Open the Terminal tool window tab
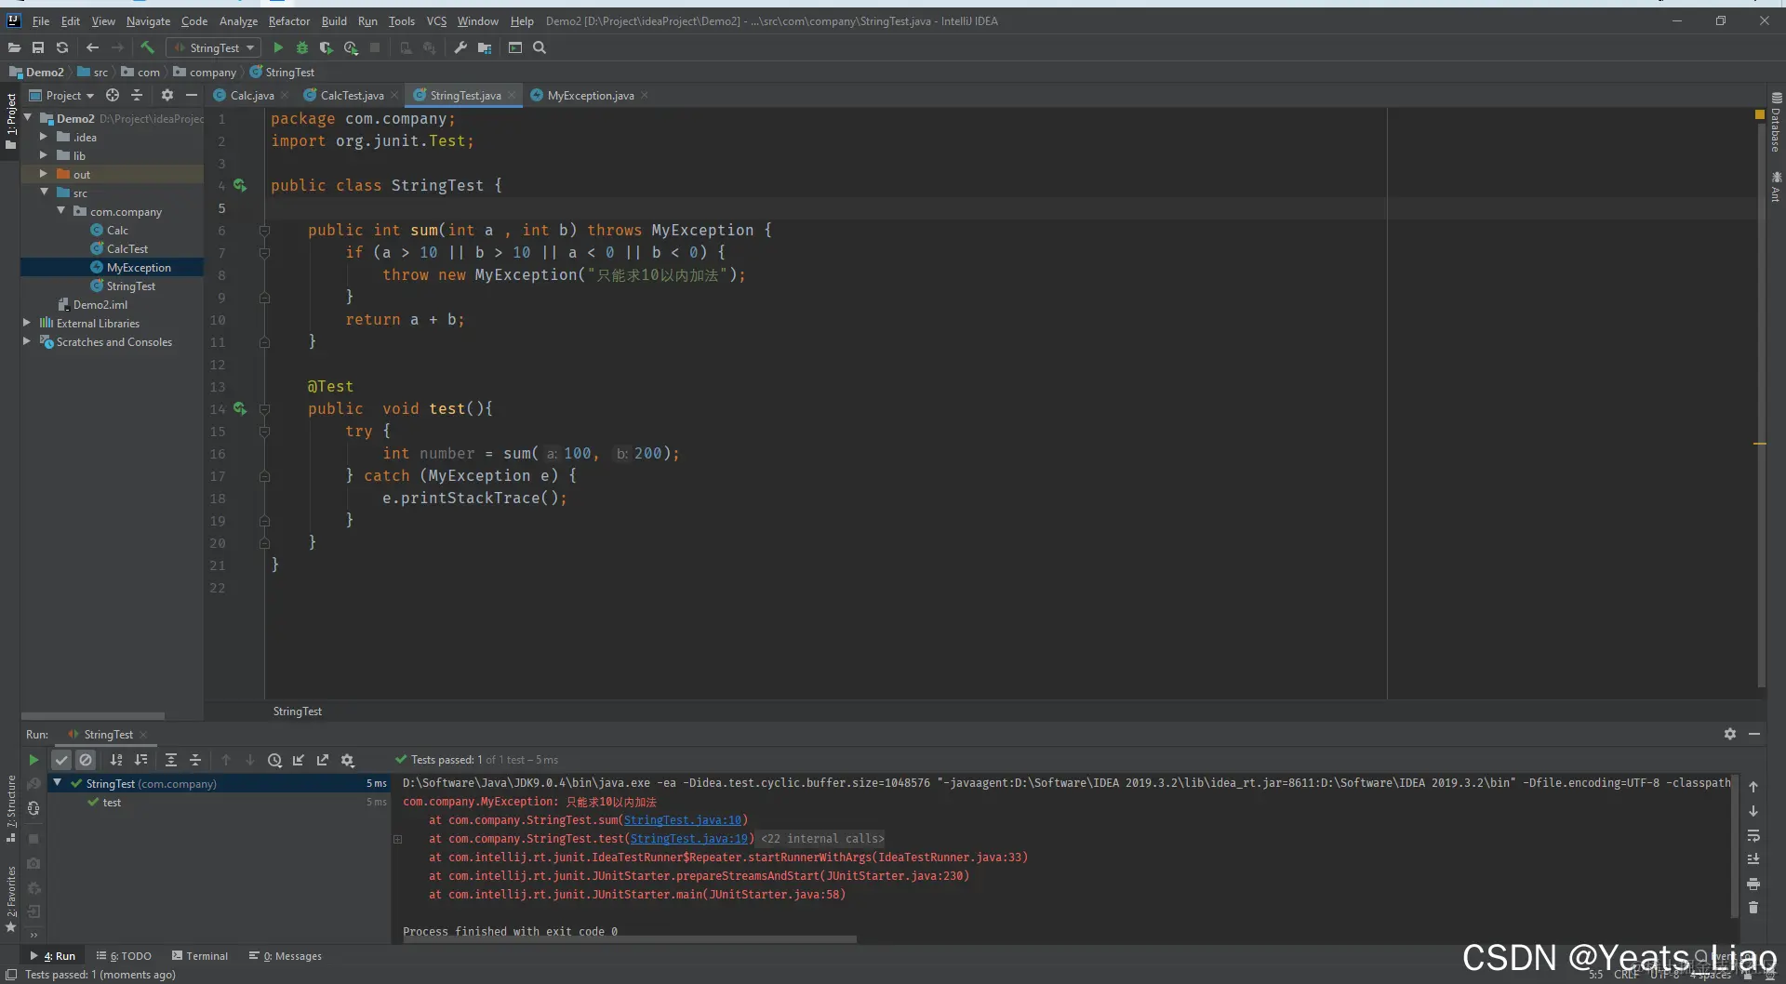This screenshot has width=1786, height=984. click(x=199, y=955)
